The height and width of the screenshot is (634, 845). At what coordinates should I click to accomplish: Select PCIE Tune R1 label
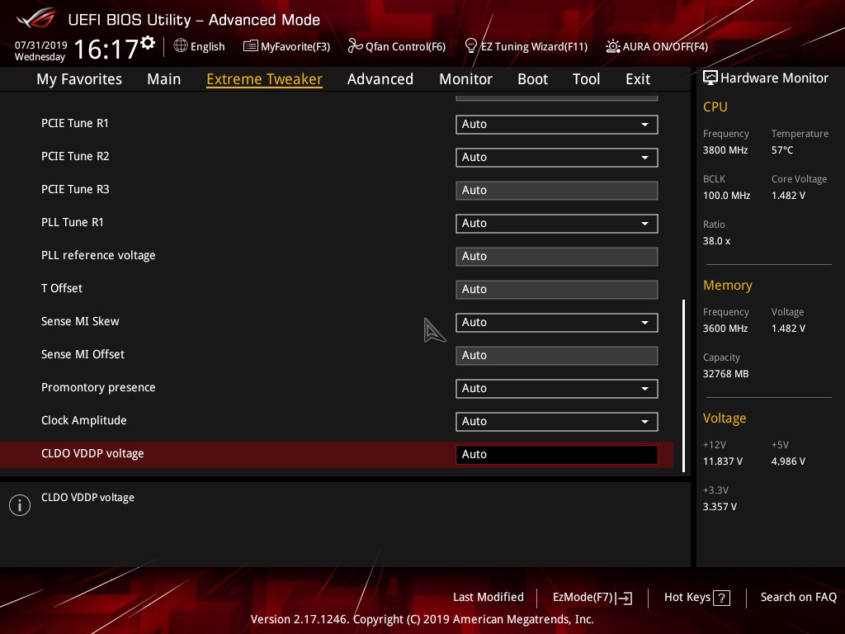(x=75, y=124)
